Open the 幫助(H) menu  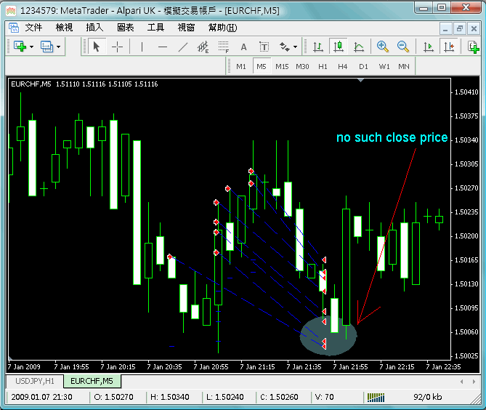[x=222, y=28]
